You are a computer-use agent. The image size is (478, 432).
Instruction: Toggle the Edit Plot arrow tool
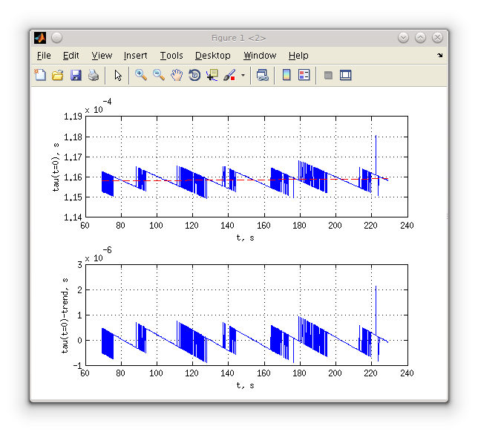tap(118, 75)
